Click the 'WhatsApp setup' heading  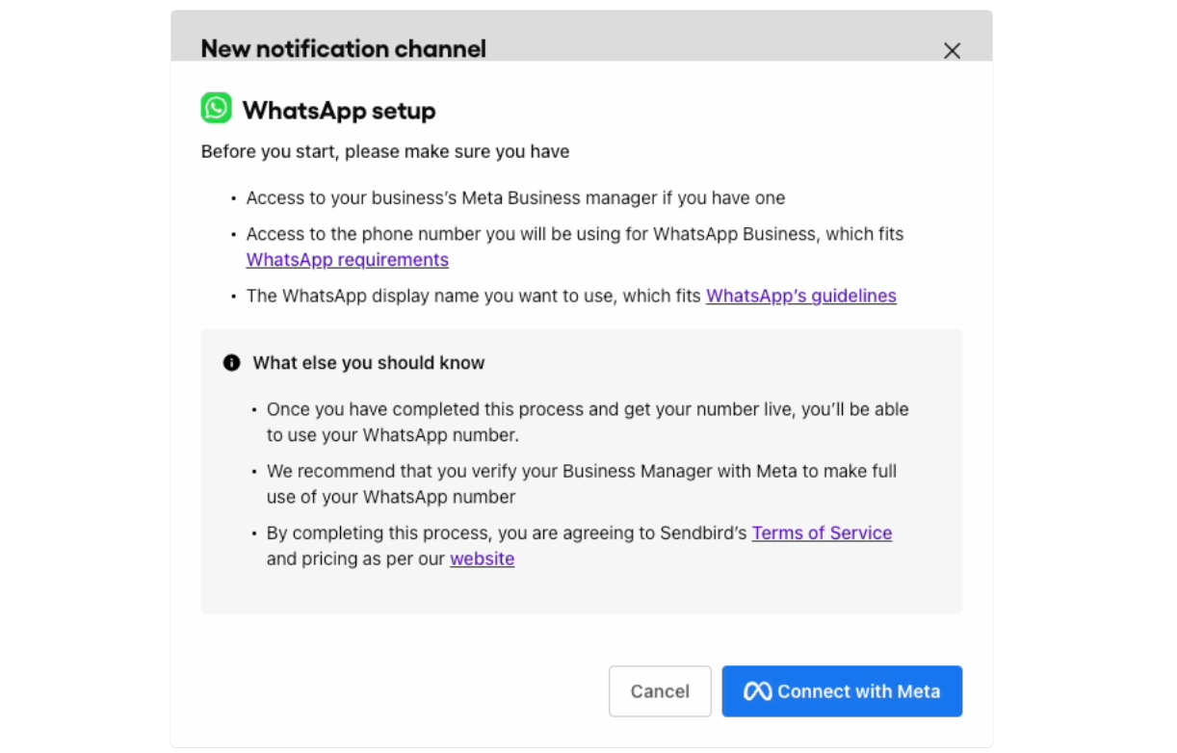point(339,111)
